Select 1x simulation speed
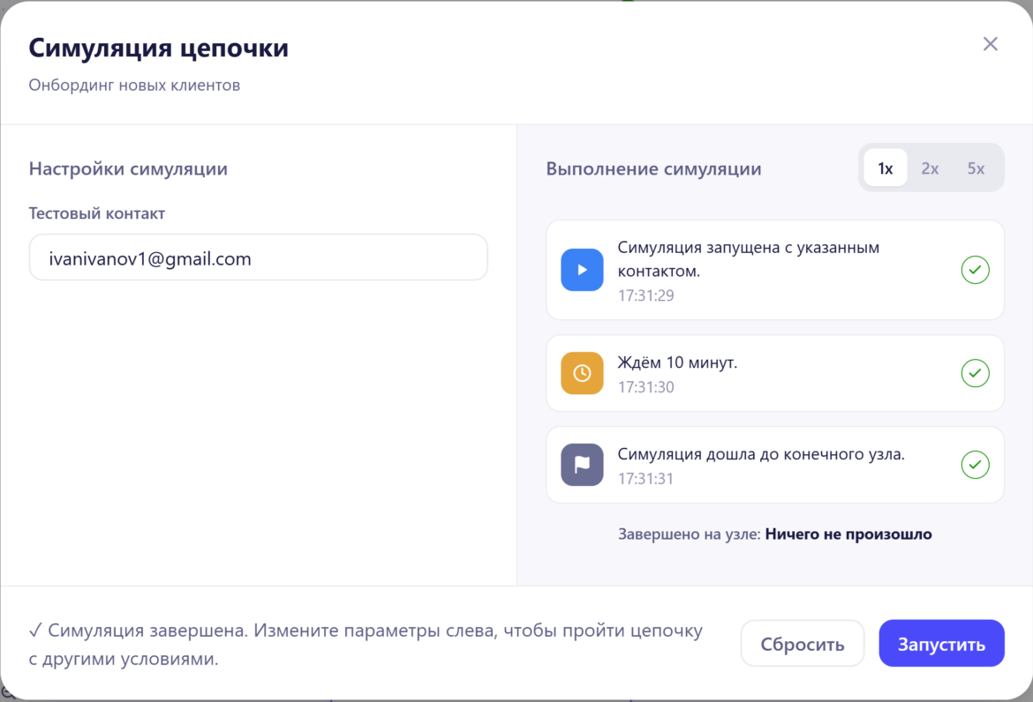Image resolution: width=1033 pixels, height=702 pixels. click(886, 168)
